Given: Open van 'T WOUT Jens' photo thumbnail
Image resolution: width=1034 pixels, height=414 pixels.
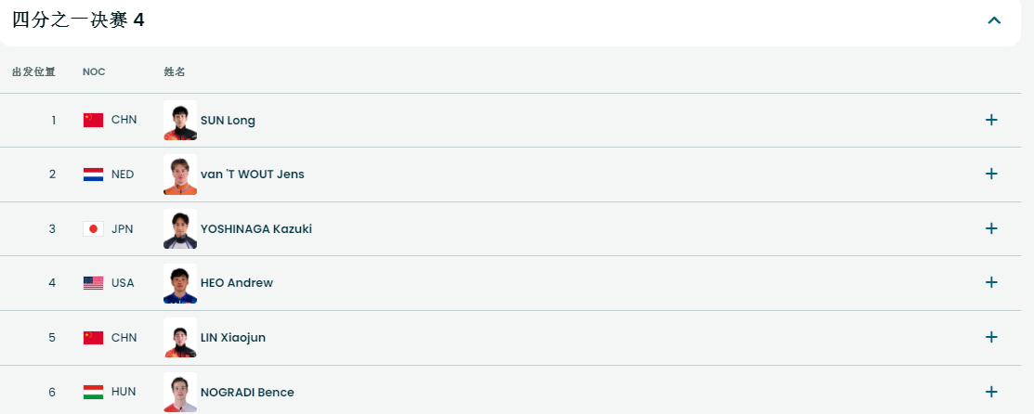Looking at the screenshot, I should 180,175.
